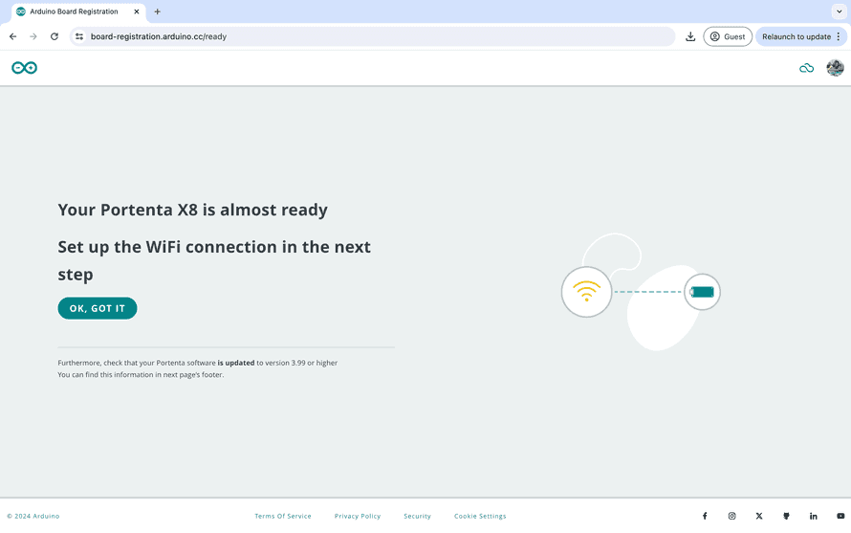
Task: Click the Arduino logo in the header
Action: 24,68
